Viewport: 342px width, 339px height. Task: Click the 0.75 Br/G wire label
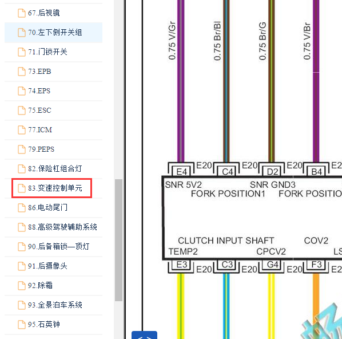(263, 41)
